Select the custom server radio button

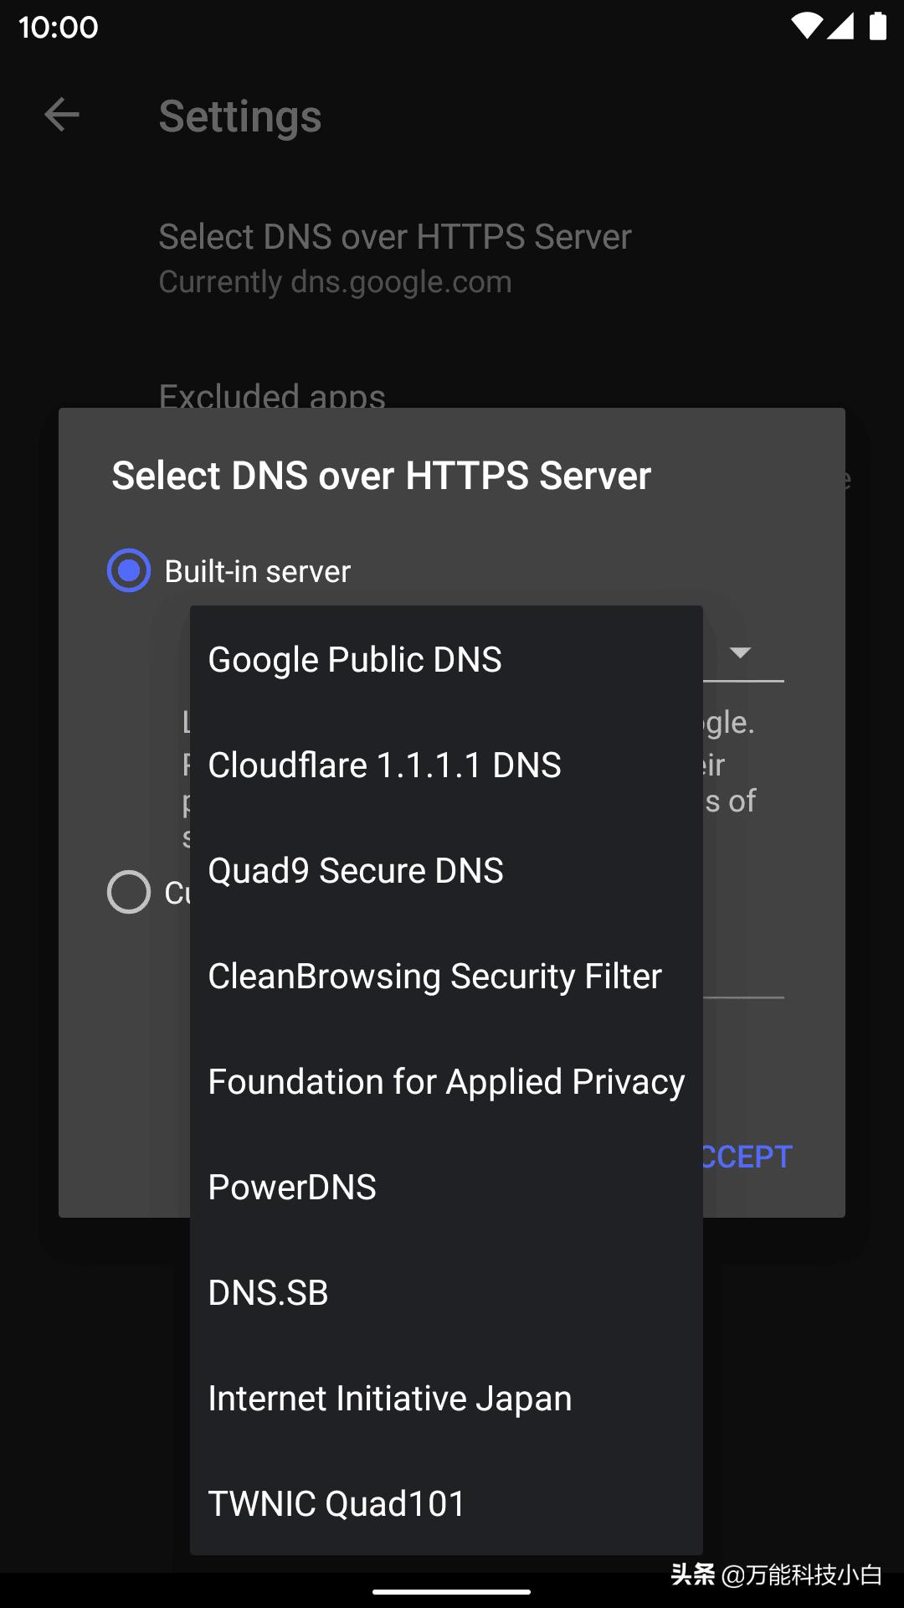(x=129, y=892)
